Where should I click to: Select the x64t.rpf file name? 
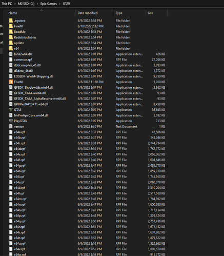(x=19, y=238)
